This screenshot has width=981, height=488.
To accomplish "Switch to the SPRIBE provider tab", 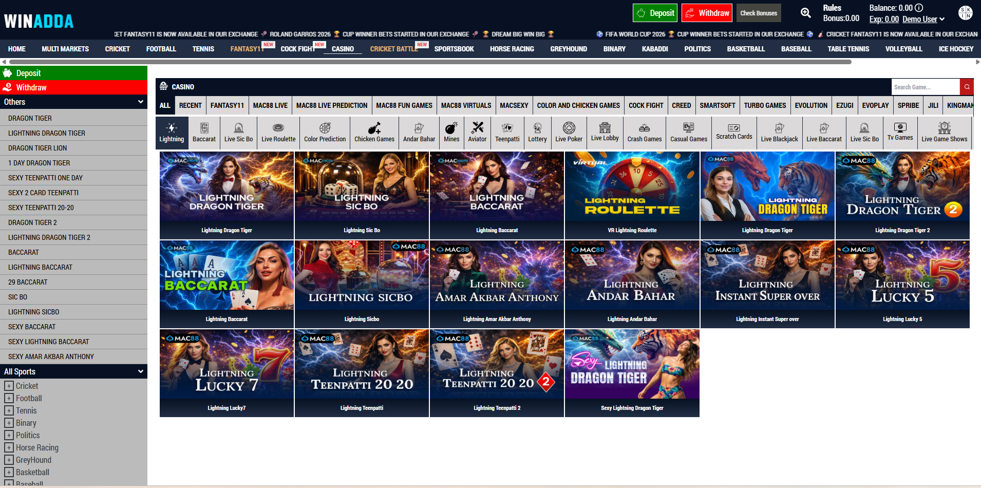I will [x=908, y=105].
